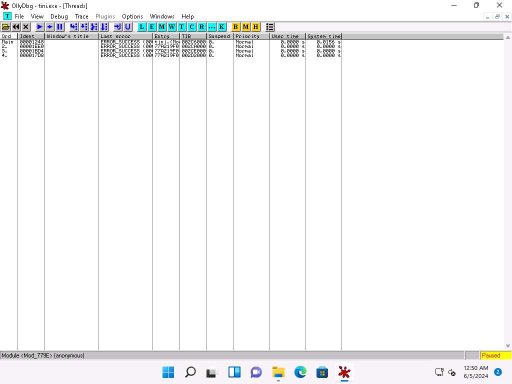Click the scroll down arrow of threads list
512x384 pixels.
coord(508,346)
